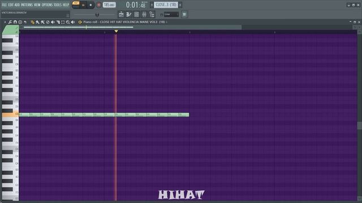The width and height of the screenshot is (362, 203).
Task: Toggle the record button
Action: point(99,5)
